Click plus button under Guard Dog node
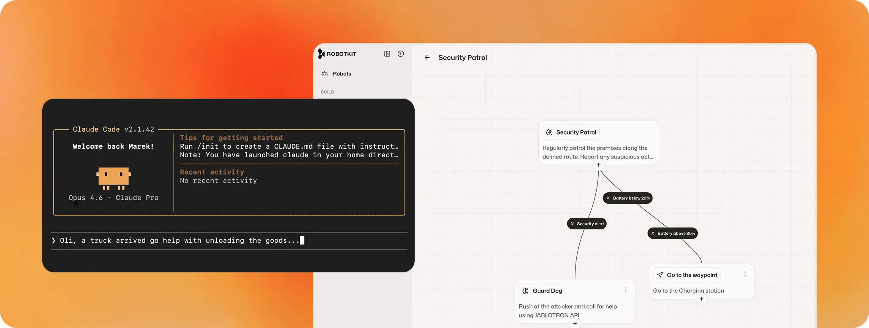 pyautogui.click(x=575, y=323)
